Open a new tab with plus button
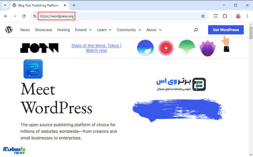Viewport: 253px width, 157px height. tap(74, 5)
